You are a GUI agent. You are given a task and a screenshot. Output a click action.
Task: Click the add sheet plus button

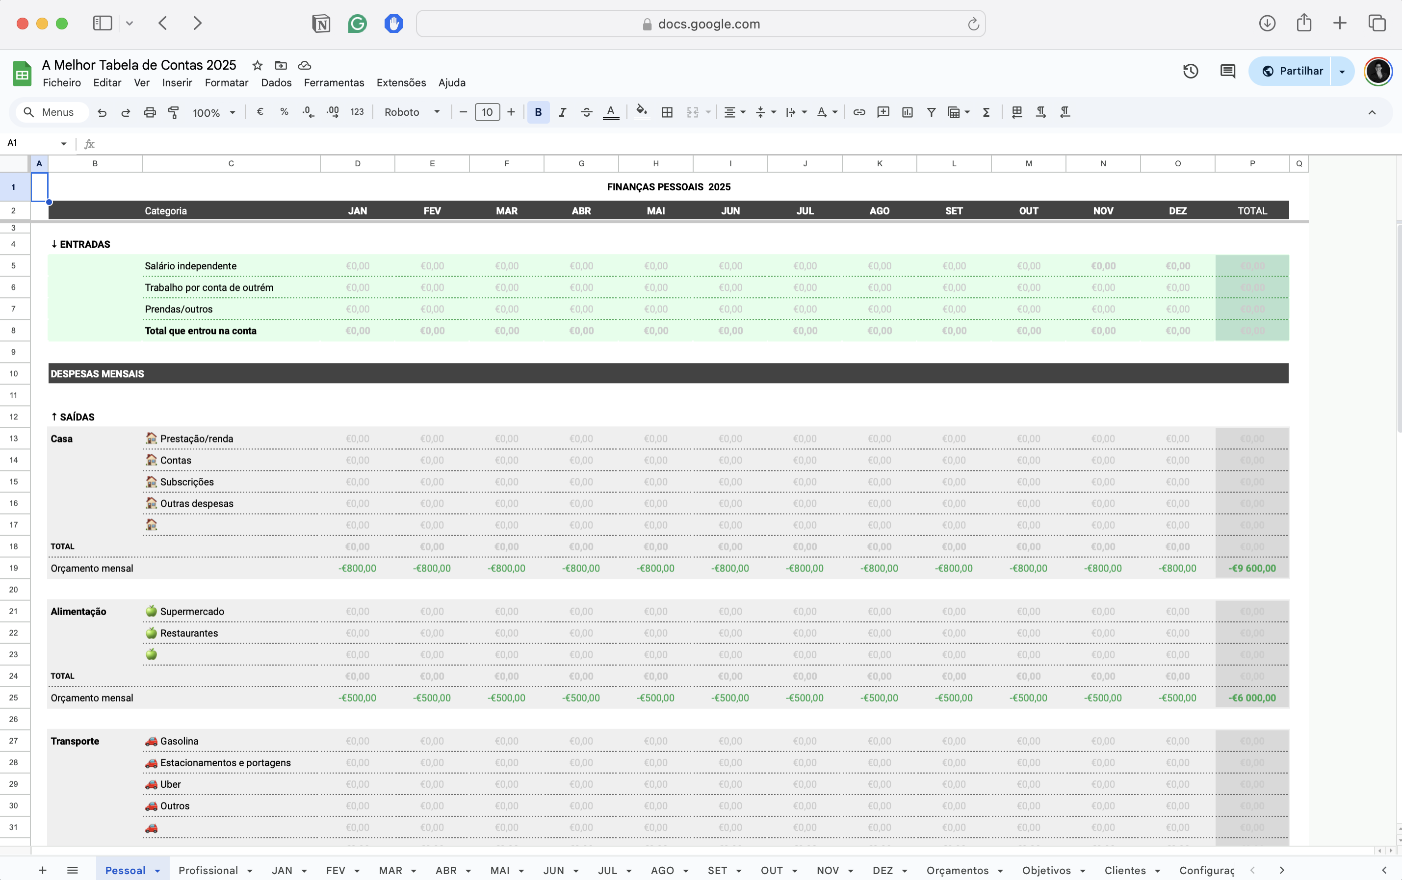[x=43, y=870]
